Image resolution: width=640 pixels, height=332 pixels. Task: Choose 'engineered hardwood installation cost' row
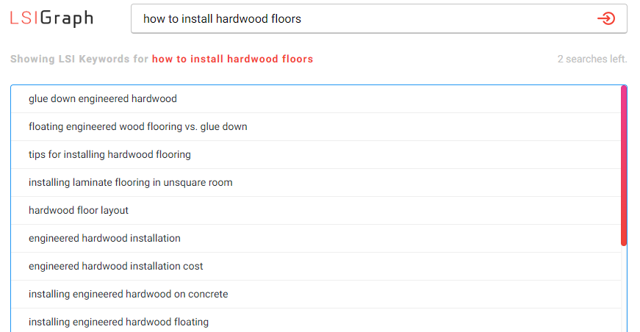tap(316, 267)
